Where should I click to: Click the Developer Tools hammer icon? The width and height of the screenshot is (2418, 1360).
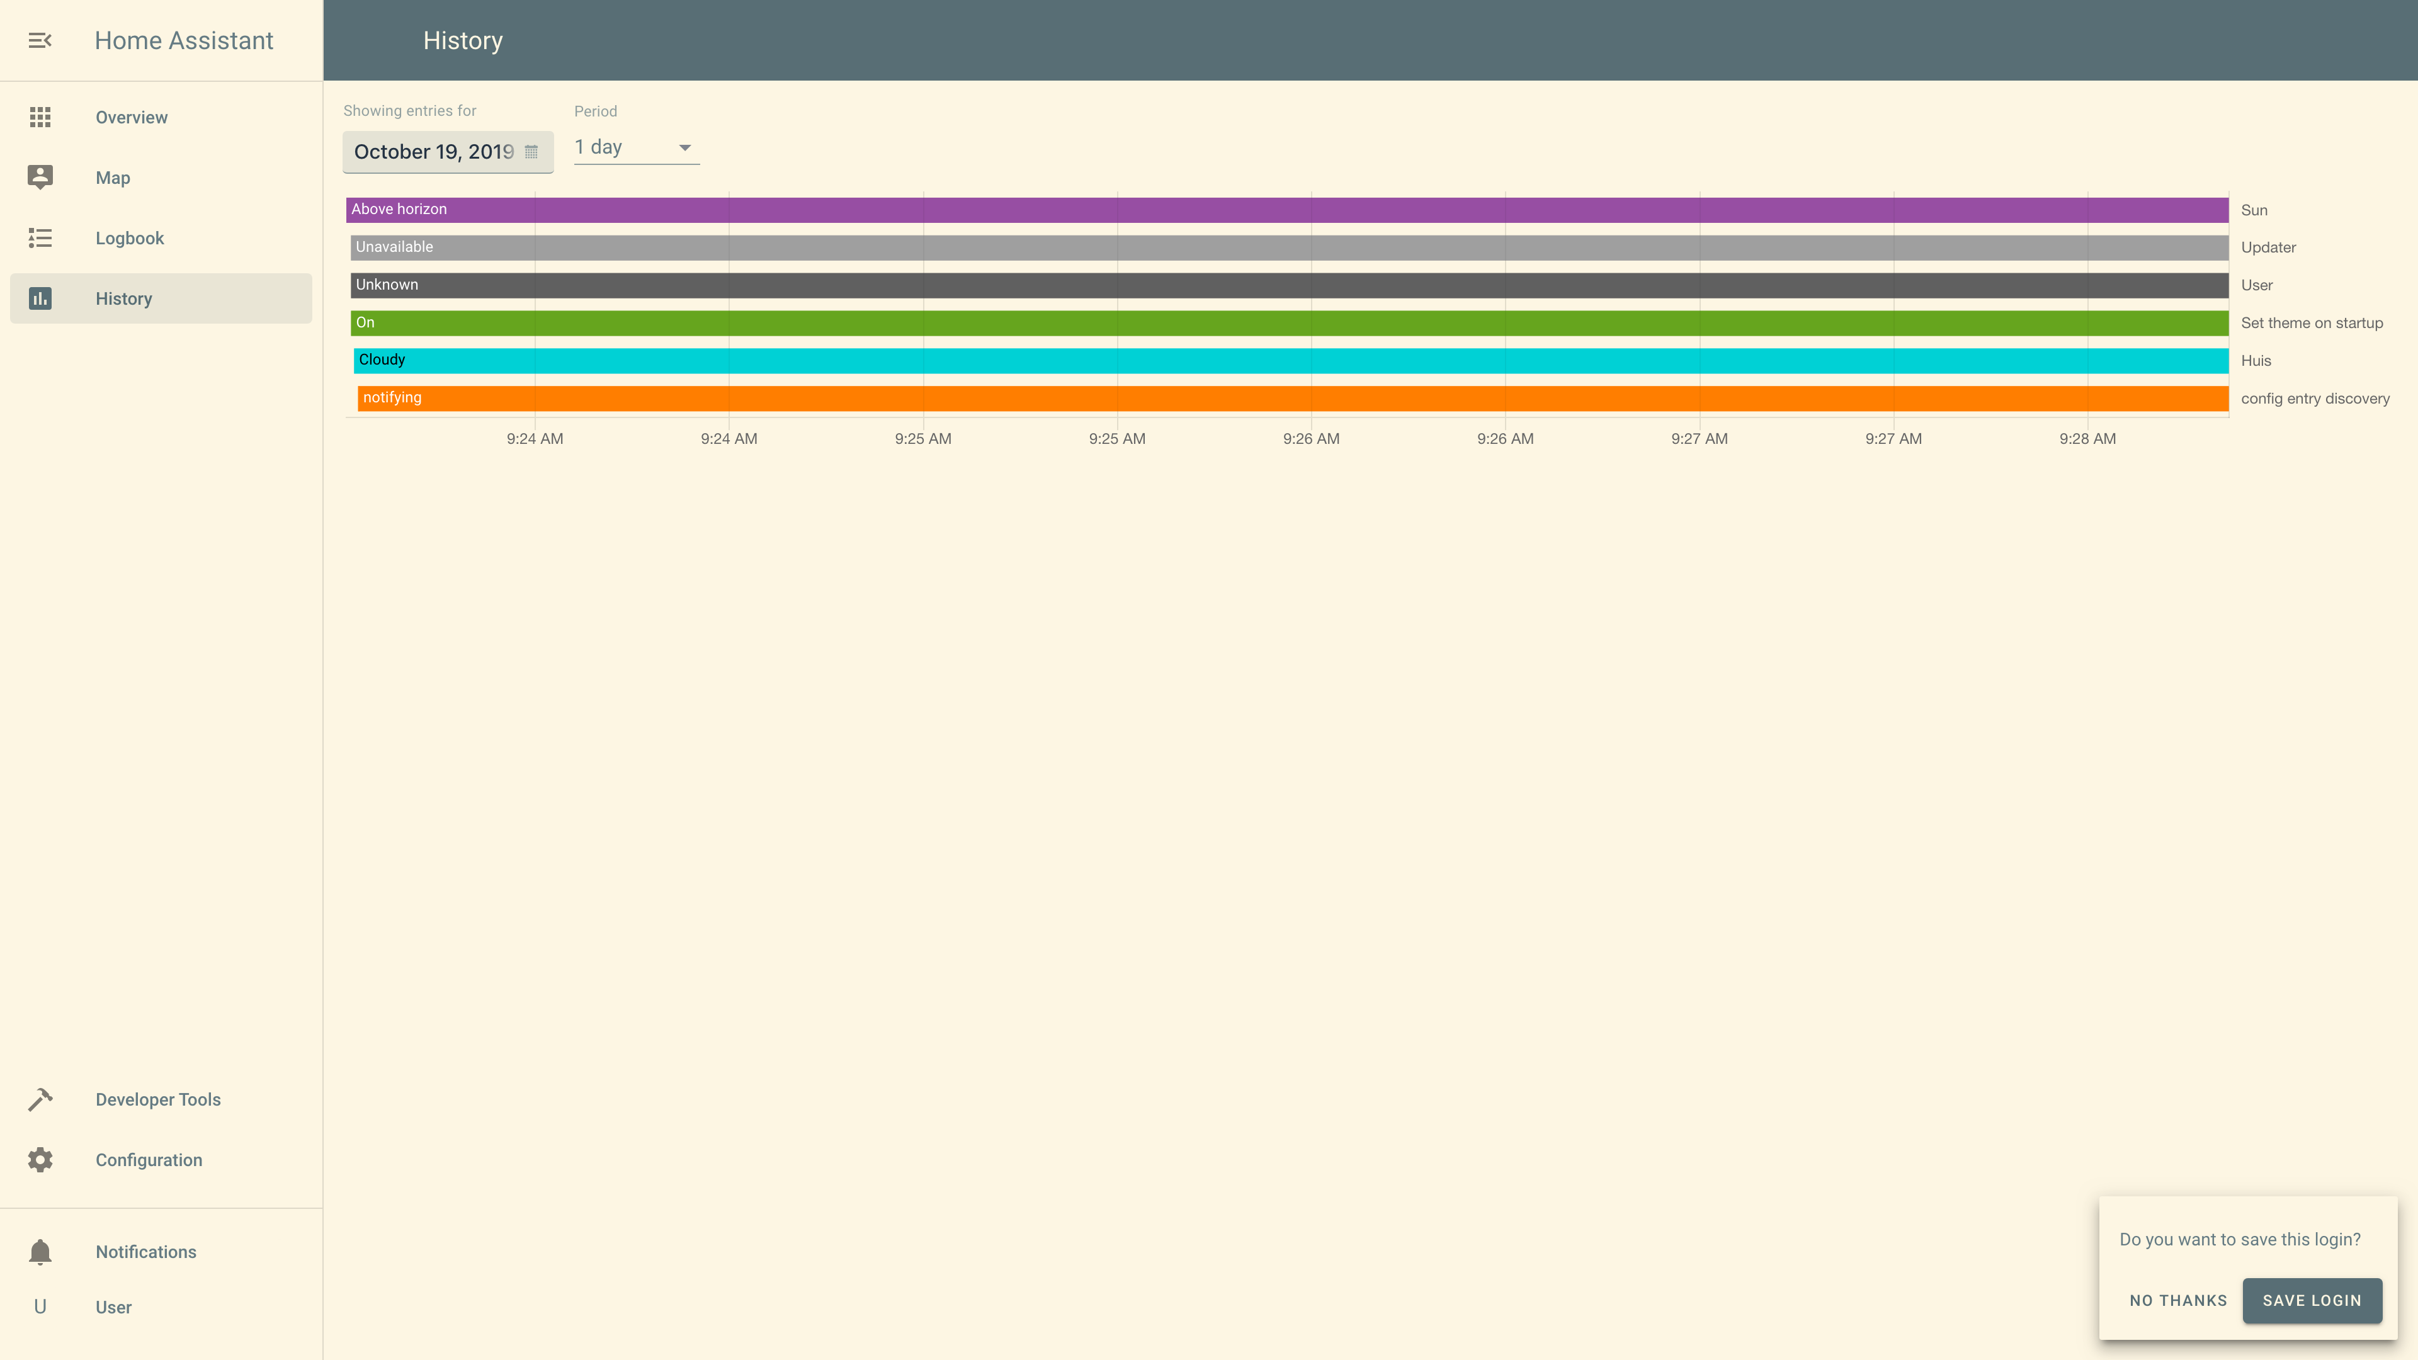[x=40, y=1099]
